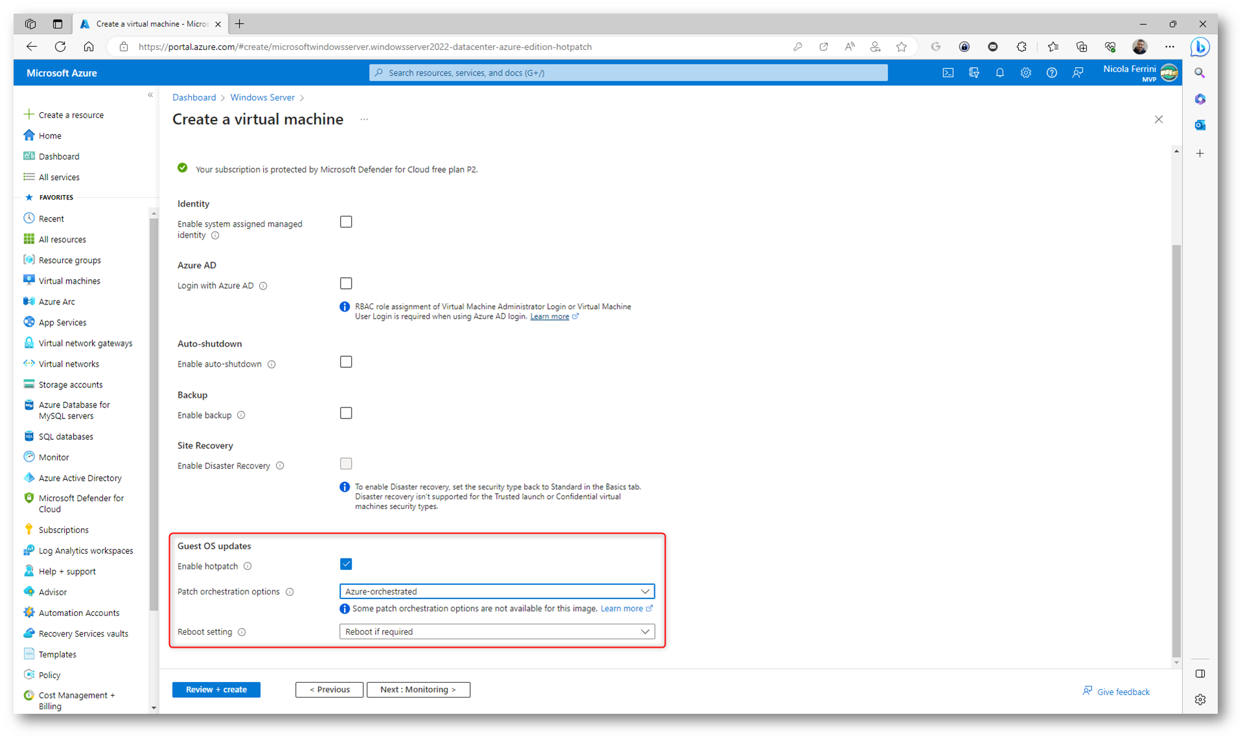Show info tooltip for Enable backup
The image size is (1245, 741).
tap(241, 415)
